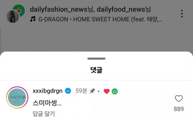This screenshot has width=193, height=121.
Task: Open the three-dot more options menu
Action: [182, 14]
